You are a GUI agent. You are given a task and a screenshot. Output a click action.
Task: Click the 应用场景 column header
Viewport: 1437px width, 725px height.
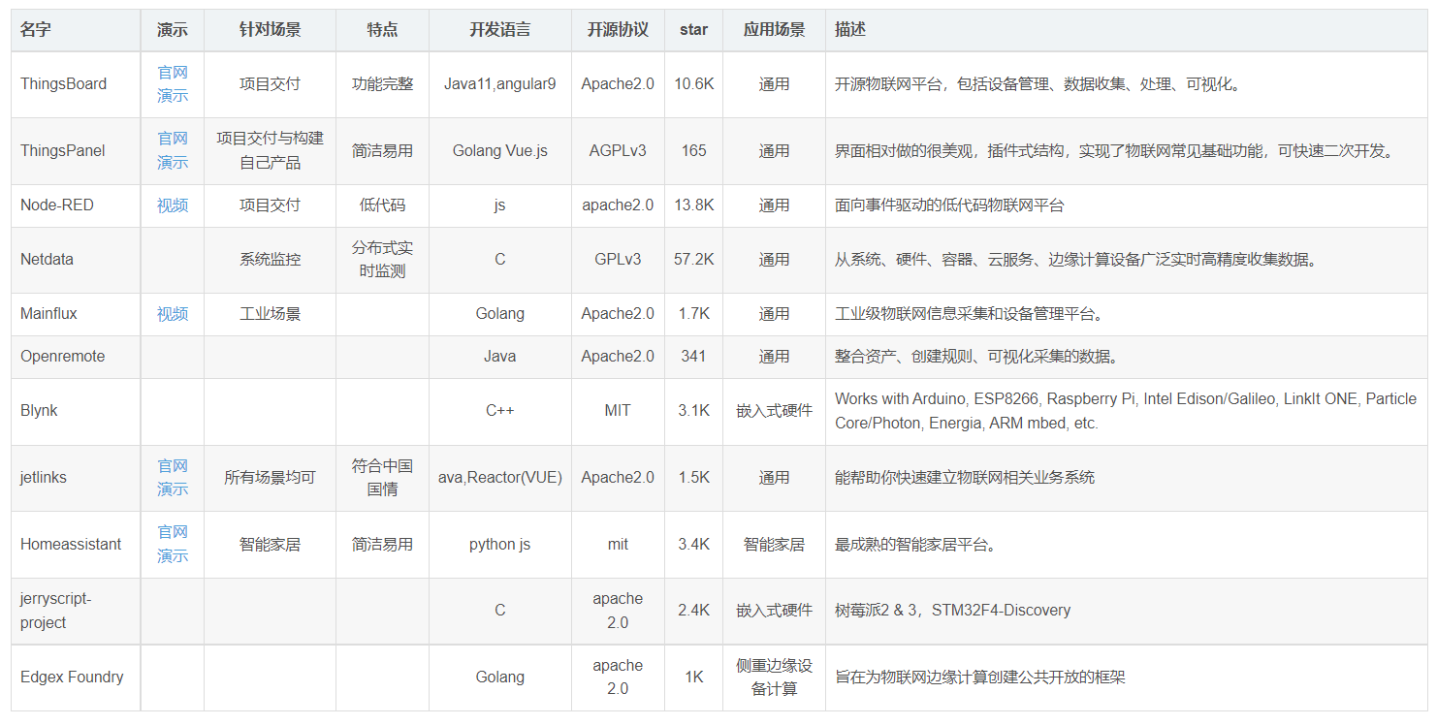click(774, 30)
